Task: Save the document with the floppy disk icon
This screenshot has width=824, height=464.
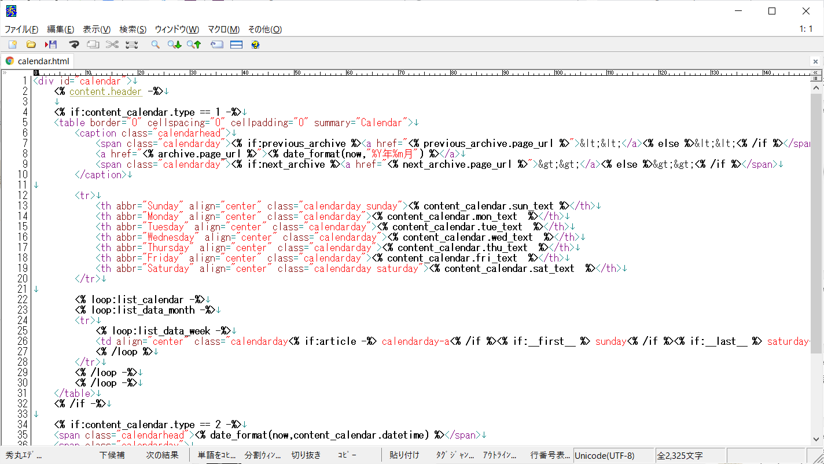Action: coord(51,45)
